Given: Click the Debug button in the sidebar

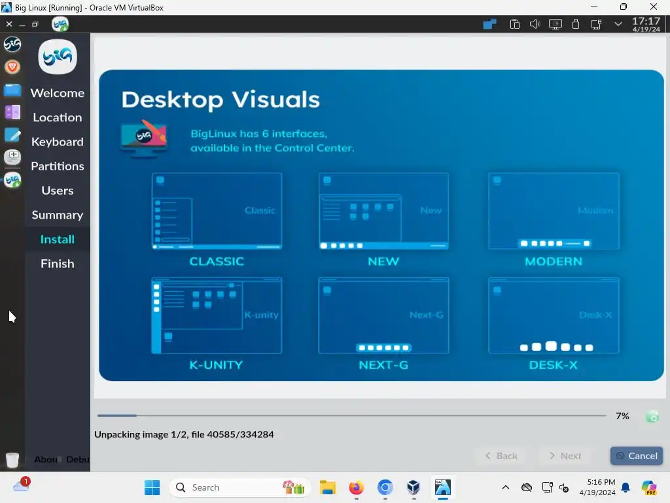Looking at the screenshot, I should (x=78, y=459).
